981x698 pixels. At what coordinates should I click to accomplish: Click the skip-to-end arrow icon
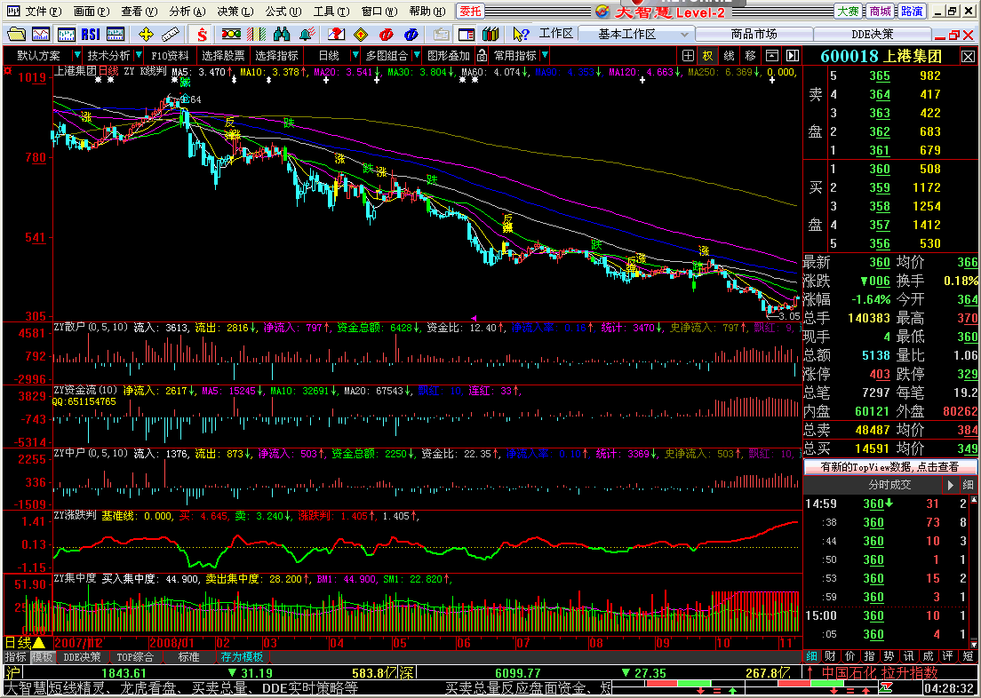(792, 56)
